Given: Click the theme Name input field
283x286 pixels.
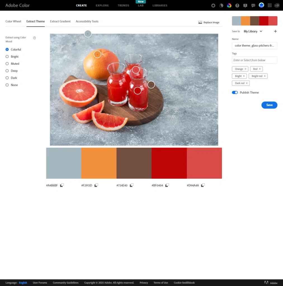Looking at the screenshot, I should [254, 46].
